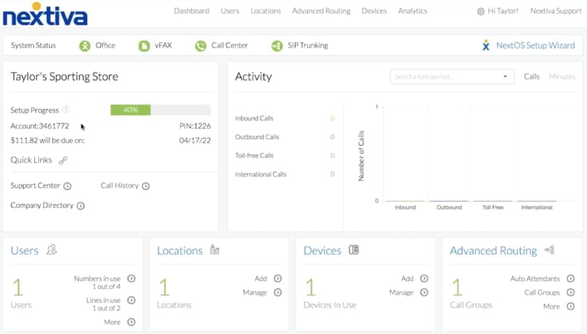Click the Outbound Calls count value
587x334 pixels.
click(x=332, y=137)
